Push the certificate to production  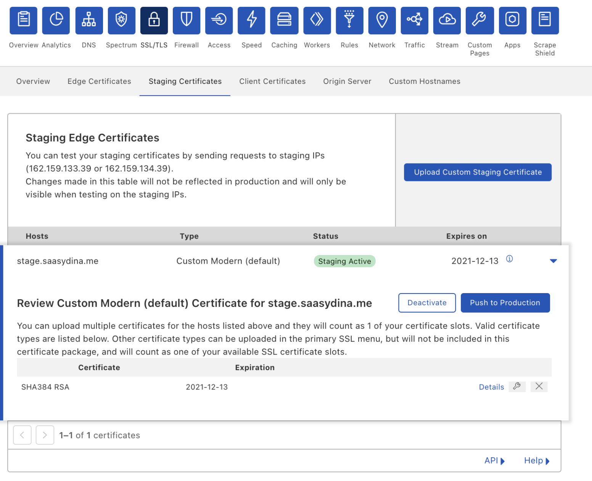click(x=505, y=303)
